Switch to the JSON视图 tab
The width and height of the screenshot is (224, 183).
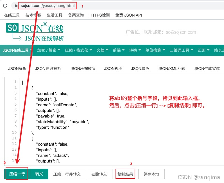(x=113, y=69)
